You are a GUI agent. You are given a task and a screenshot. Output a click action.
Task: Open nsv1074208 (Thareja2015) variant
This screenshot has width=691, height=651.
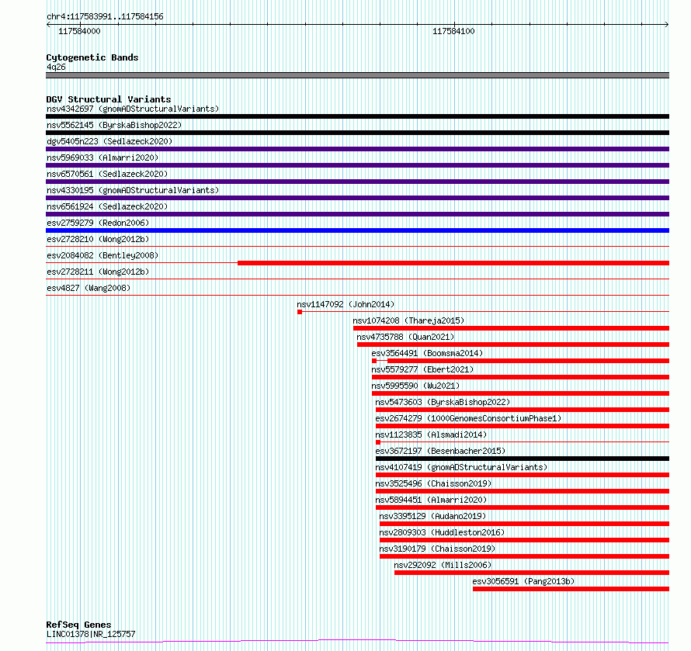point(408,320)
